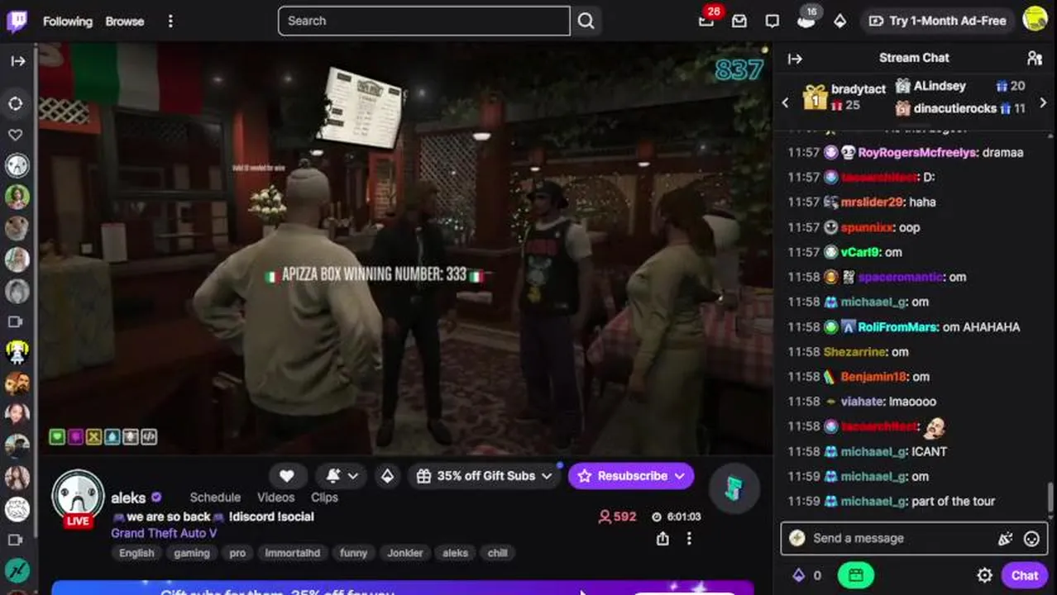
Task: Collapse the Stream Chat panel
Action: coord(795,59)
